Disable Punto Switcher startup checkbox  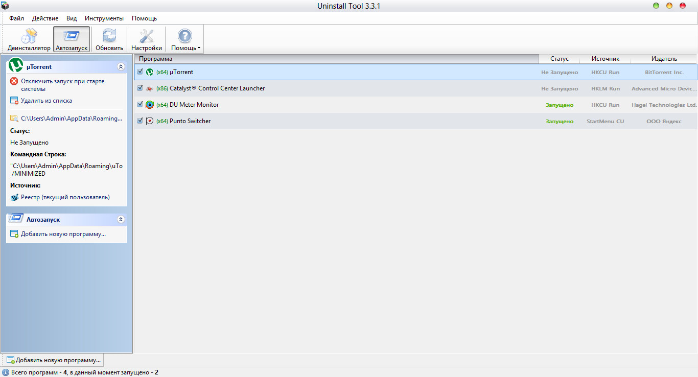click(140, 121)
